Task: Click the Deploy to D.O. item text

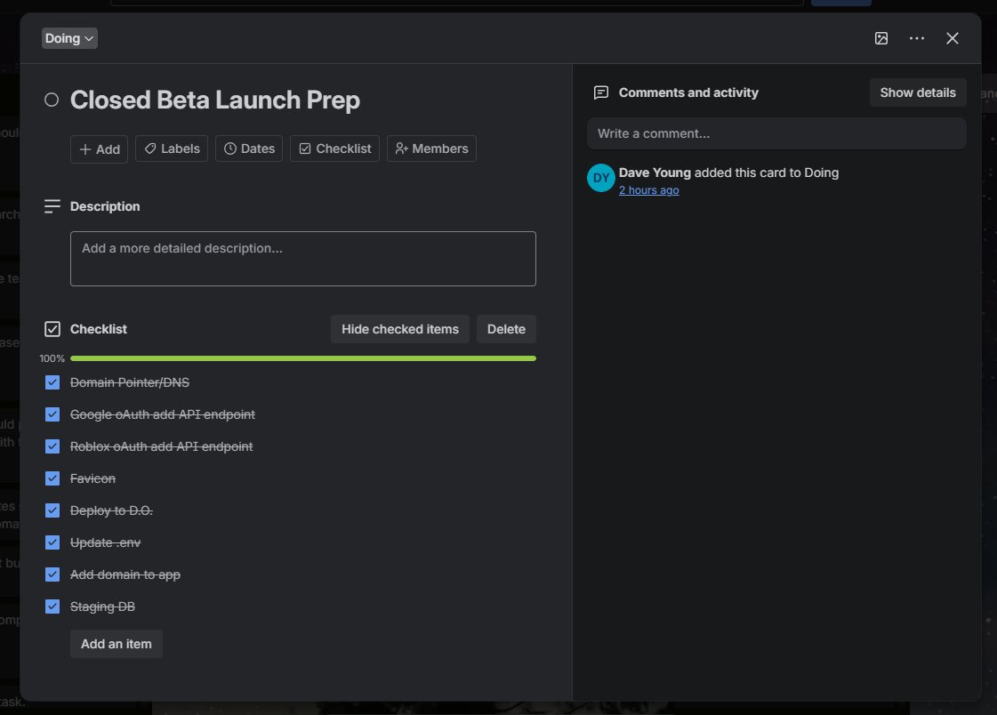Action: (111, 510)
